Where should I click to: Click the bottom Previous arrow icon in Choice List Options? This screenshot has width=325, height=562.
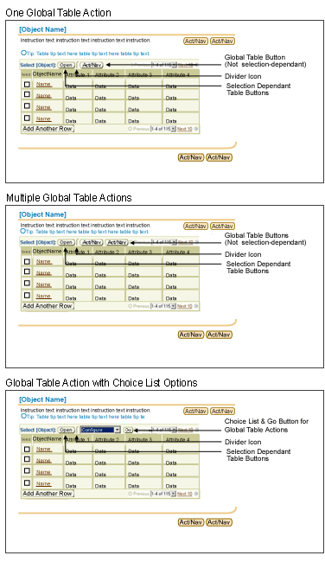click(130, 494)
